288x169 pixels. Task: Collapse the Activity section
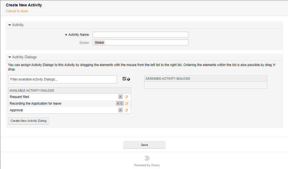[10, 25]
